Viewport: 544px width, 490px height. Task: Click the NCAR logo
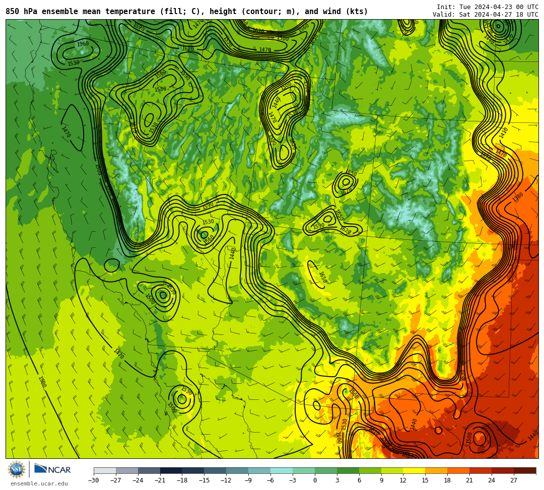point(53,470)
